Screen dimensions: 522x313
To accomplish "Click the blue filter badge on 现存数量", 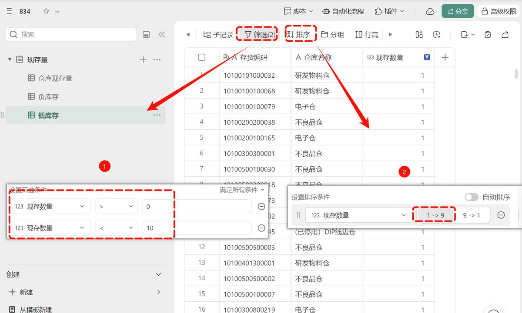I will point(427,57).
